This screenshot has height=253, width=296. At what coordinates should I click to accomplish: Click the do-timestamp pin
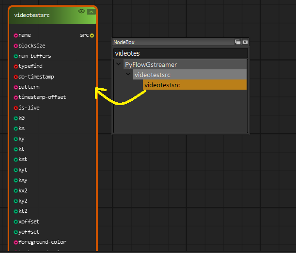point(16,77)
